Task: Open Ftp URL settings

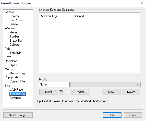Action: pyautogui.click(x=15, y=65)
